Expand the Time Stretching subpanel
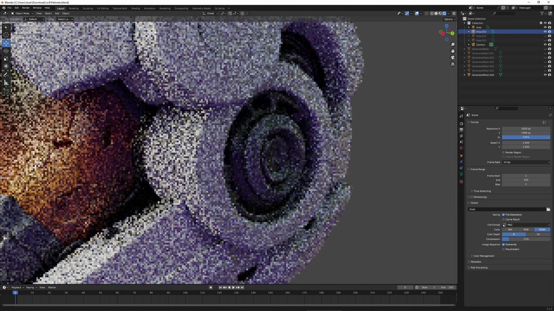The height and width of the screenshot is (311, 554). pos(482,191)
